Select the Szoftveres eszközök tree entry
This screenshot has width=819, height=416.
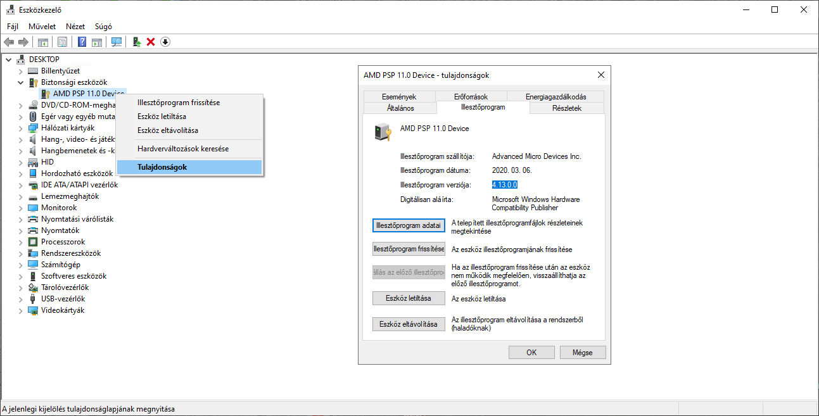coord(73,276)
